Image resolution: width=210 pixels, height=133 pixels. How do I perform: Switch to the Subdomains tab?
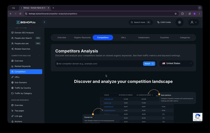click(x=144, y=38)
